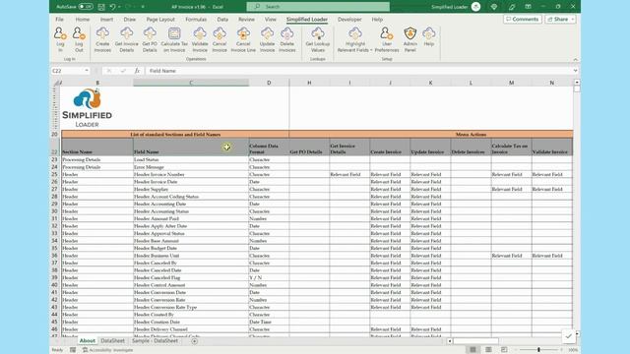Select cell Header Invoice Number
The image size is (630, 354).
(191, 175)
